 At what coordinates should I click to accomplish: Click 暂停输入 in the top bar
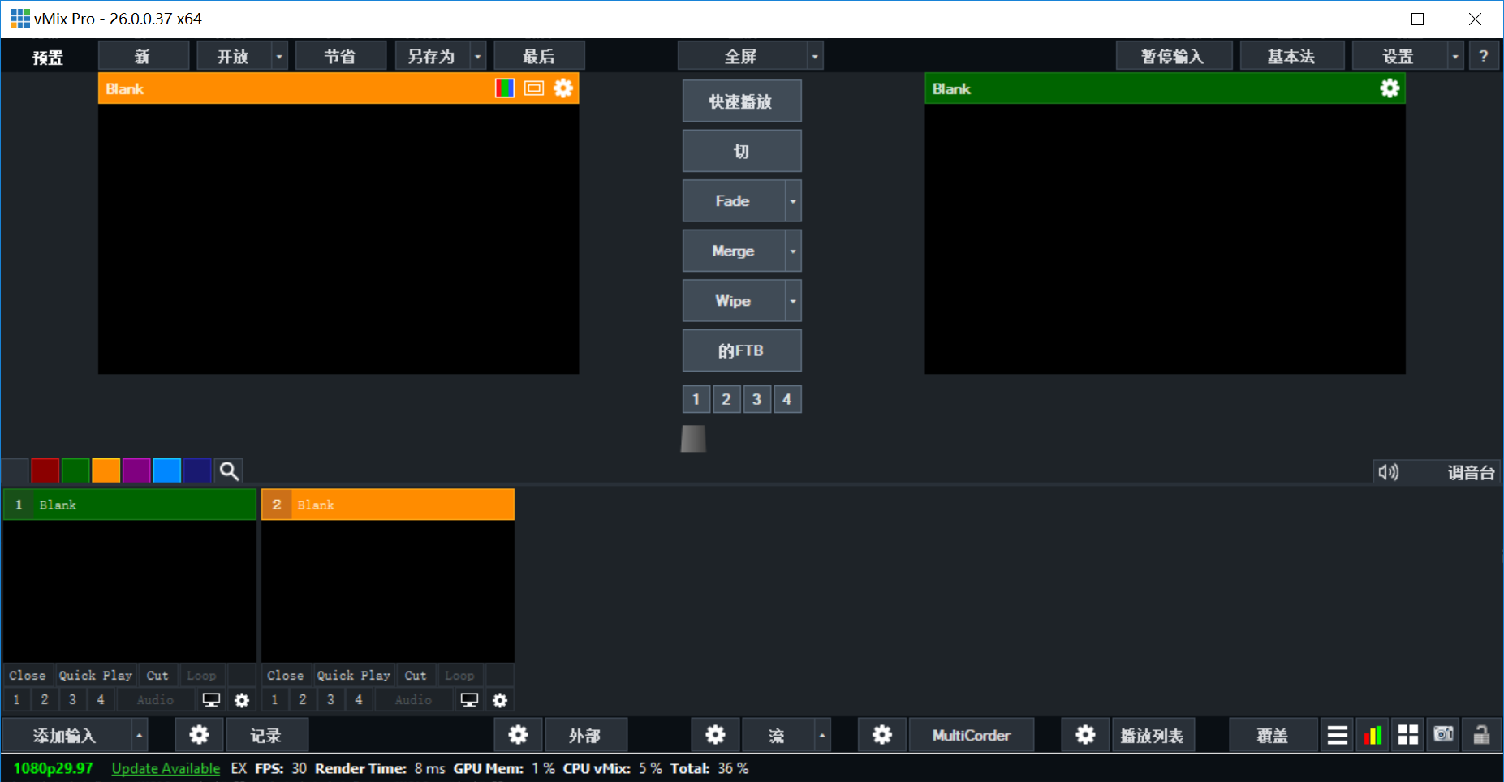1173,57
